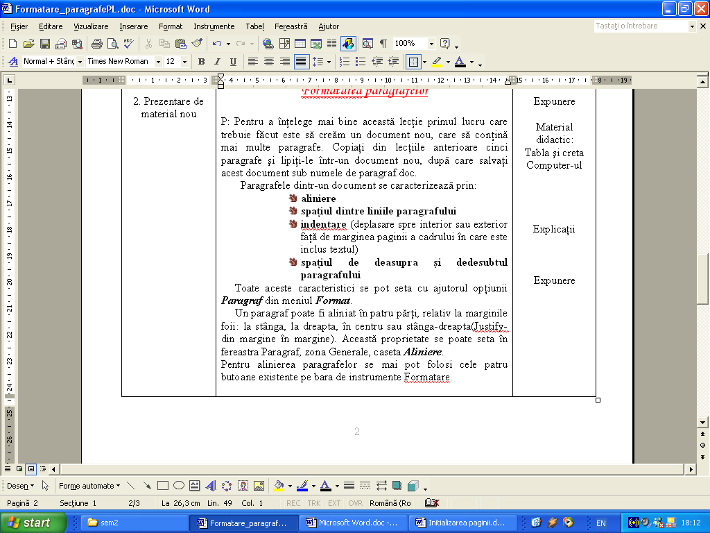Insert an Excel worksheet
This screenshot has width=710, height=533.
(316, 44)
